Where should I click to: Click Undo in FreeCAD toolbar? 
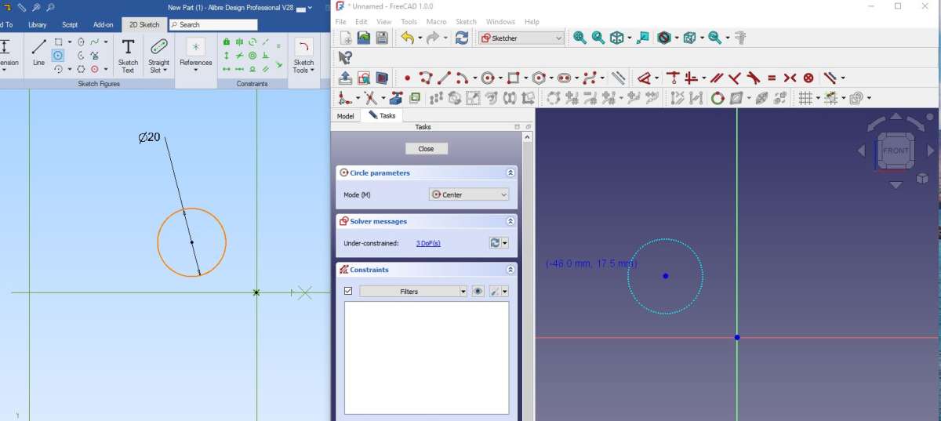[x=406, y=38]
